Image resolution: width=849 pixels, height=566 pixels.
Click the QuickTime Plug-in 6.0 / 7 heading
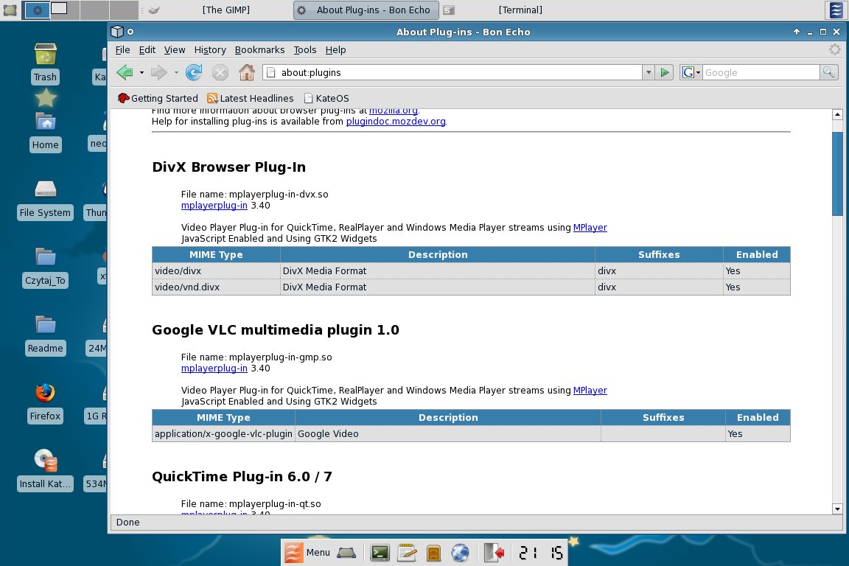242,477
